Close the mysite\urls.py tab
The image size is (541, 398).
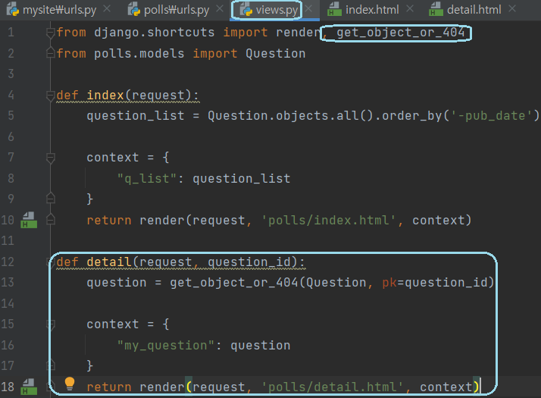click(107, 9)
